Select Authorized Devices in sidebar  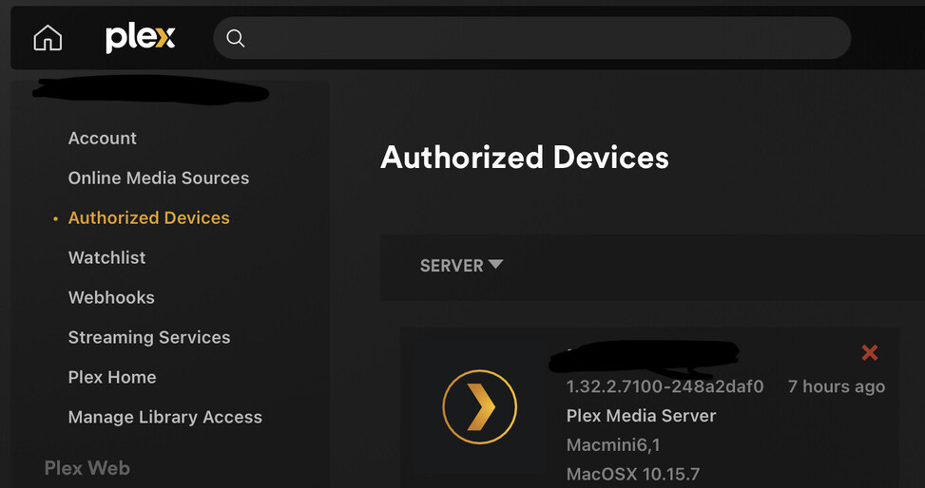point(149,218)
